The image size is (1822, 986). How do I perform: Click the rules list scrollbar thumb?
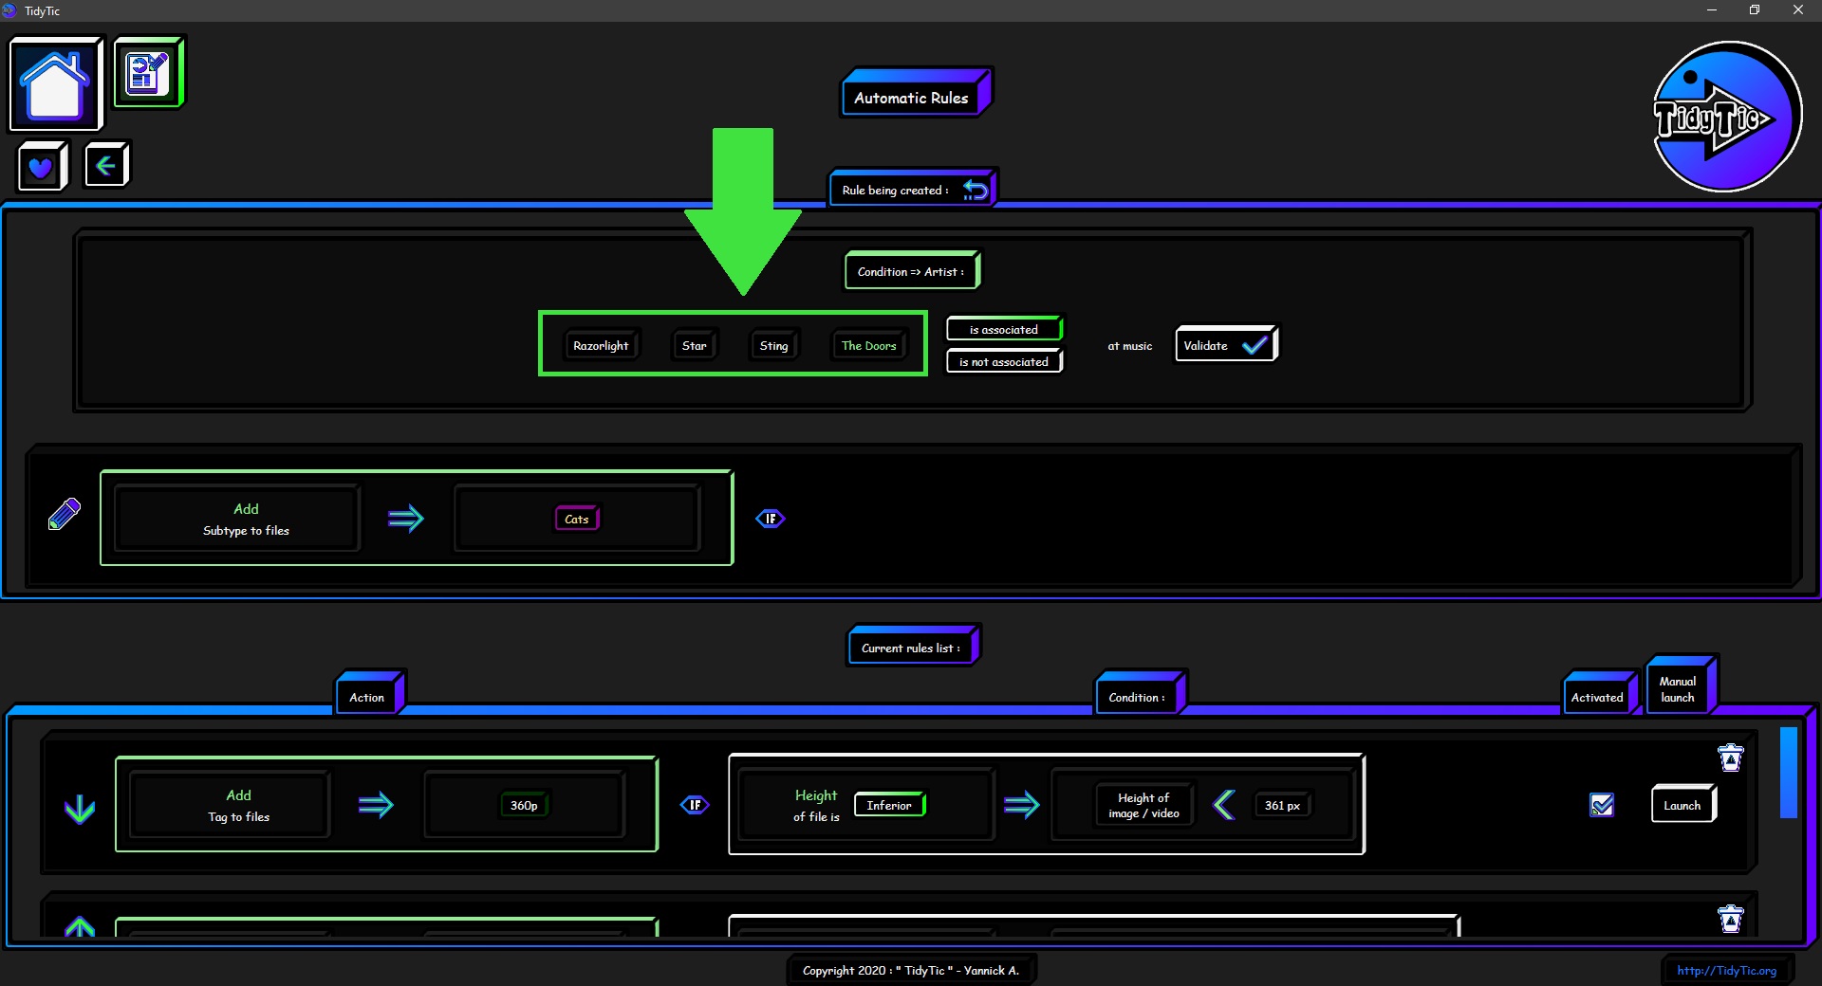tap(1789, 772)
